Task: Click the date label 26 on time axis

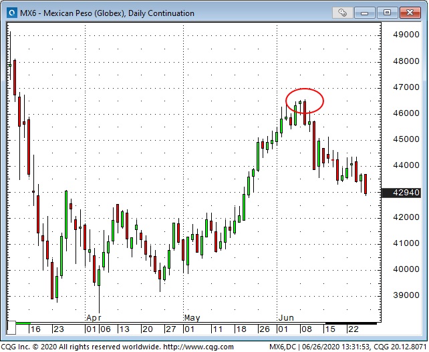Action: point(265,329)
